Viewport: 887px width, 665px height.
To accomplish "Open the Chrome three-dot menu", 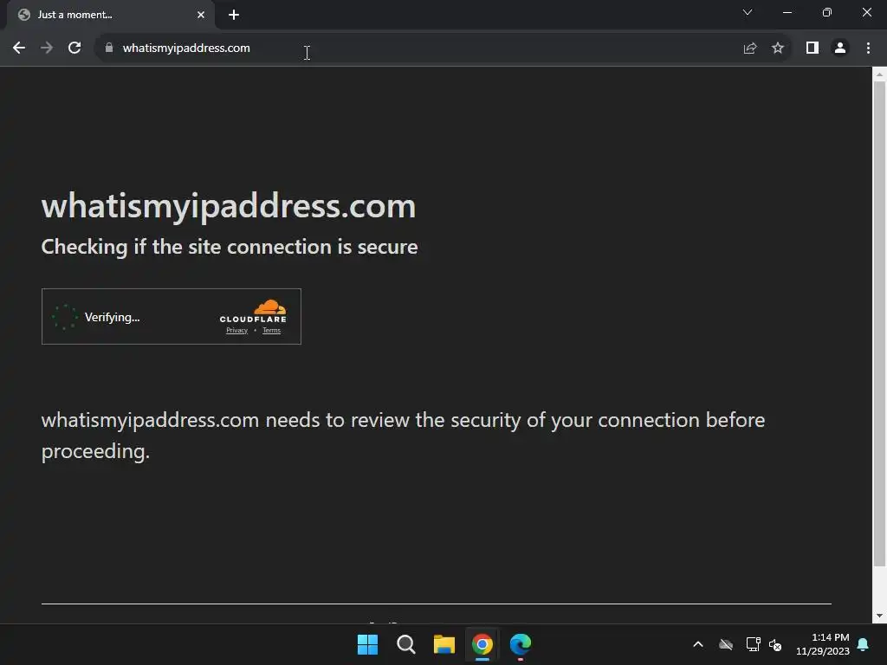I will tap(868, 48).
